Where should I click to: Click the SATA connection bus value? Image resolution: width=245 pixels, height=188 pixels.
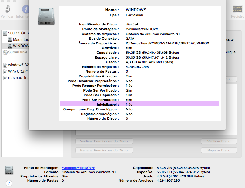tap(130, 38)
